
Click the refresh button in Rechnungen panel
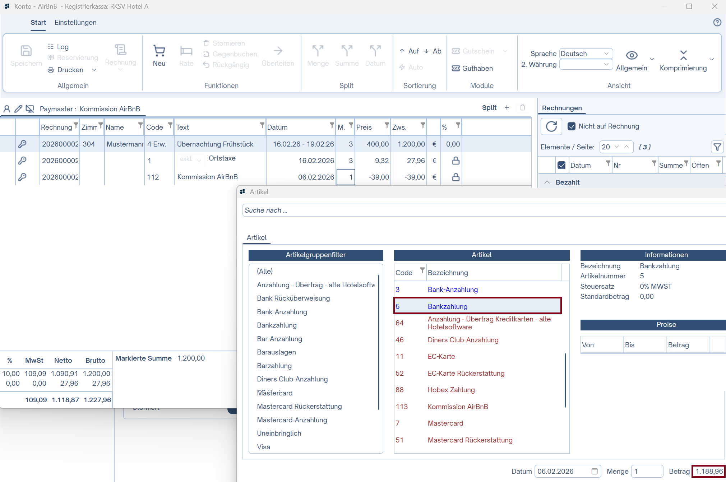tap(551, 126)
